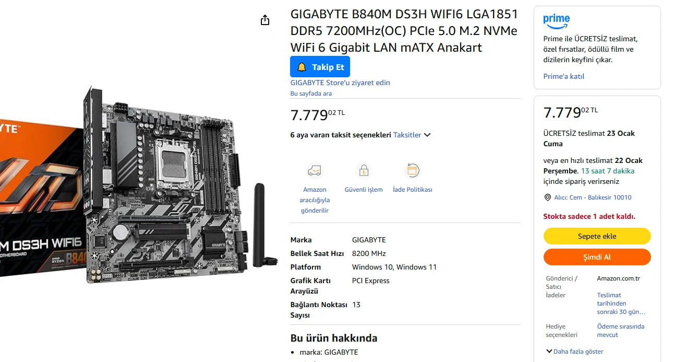Open the Prime'a katıl link
The height and width of the screenshot is (362, 698).
point(564,76)
